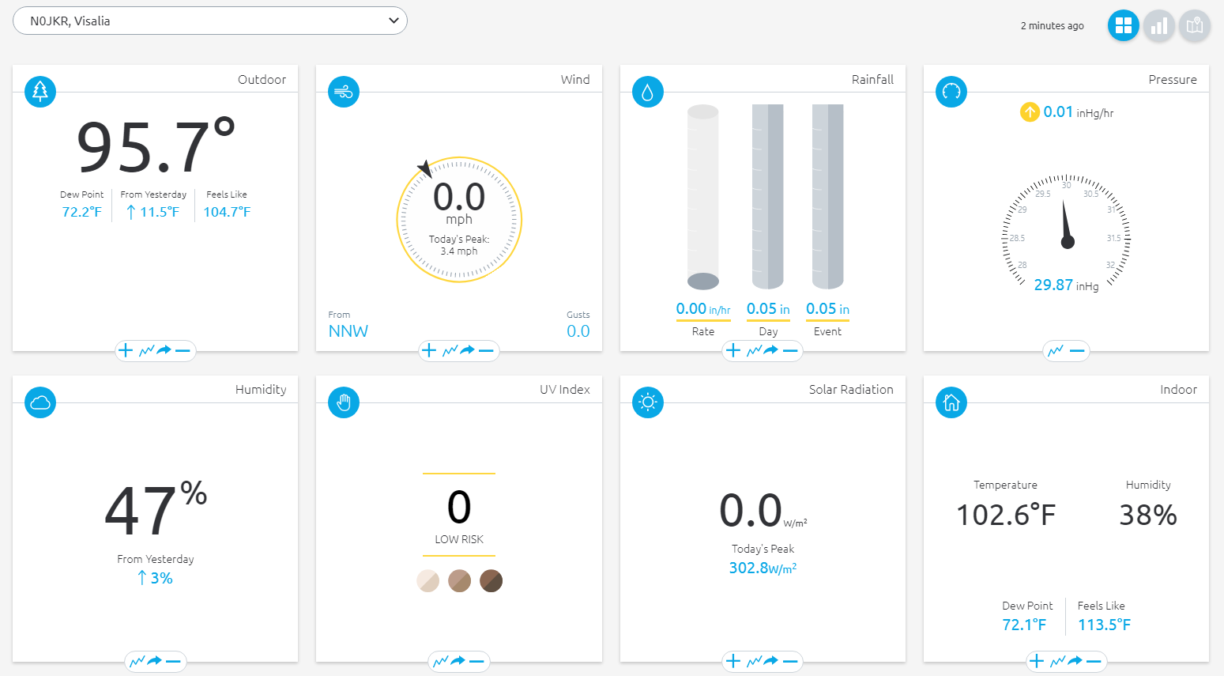Collapse the Wind tile with minus
The image size is (1224, 676).
click(x=486, y=350)
